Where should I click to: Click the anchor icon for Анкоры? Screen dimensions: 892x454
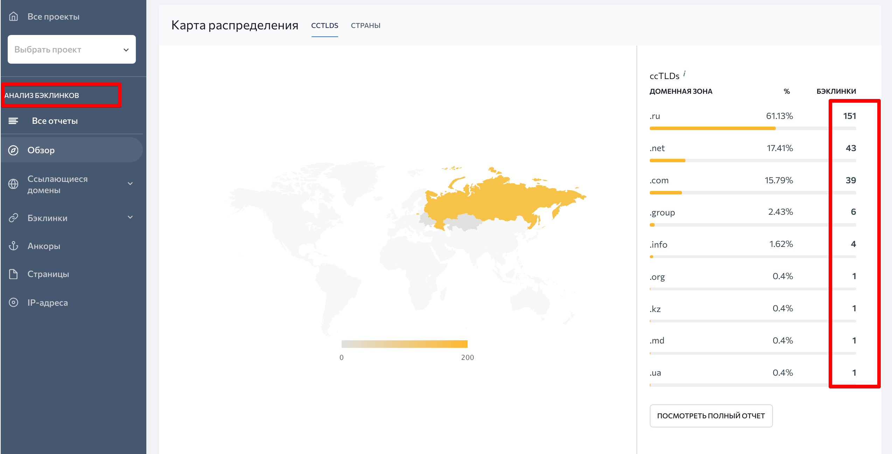[13, 246]
